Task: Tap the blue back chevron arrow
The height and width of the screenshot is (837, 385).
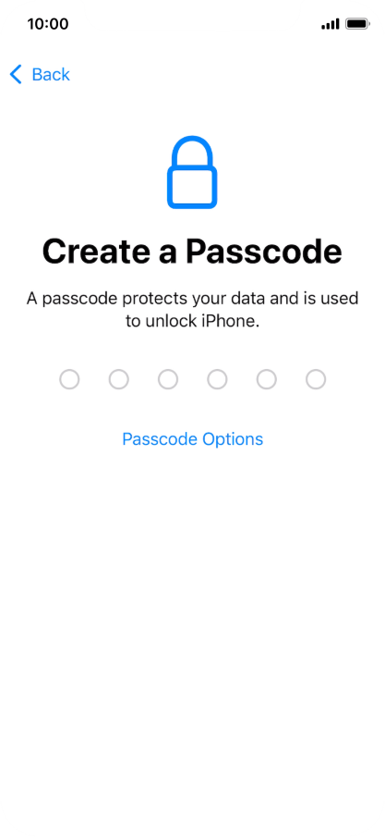Action: click(x=16, y=75)
